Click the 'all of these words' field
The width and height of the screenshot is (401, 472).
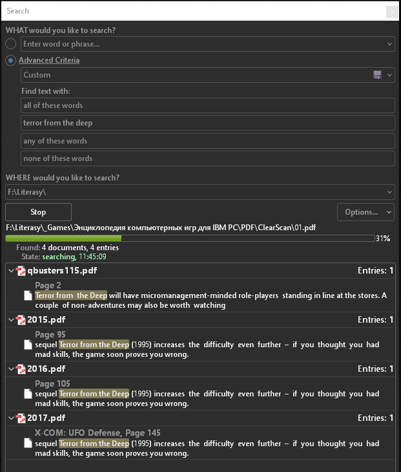[x=207, y=105]
